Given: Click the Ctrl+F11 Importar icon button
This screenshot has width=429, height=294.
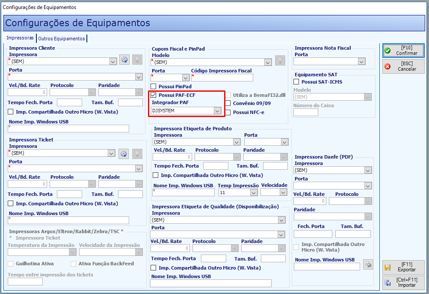Looking at the screenshot, I should (x=404, y=282).
